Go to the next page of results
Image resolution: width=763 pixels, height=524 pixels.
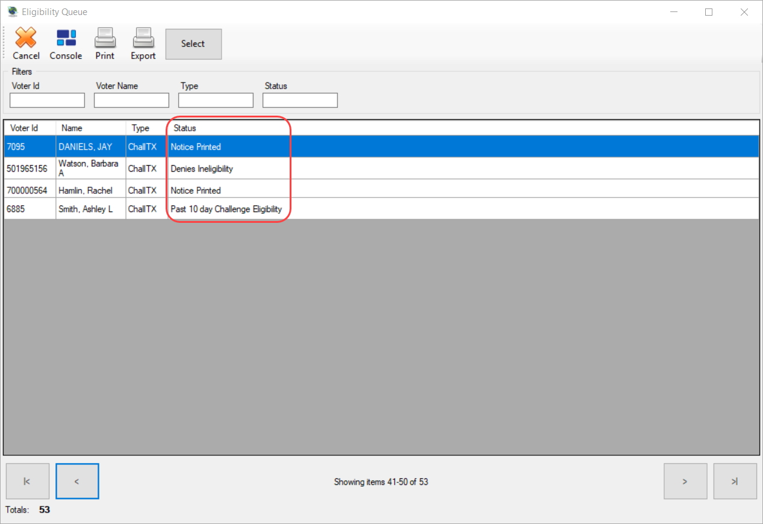tap(685, 481)
